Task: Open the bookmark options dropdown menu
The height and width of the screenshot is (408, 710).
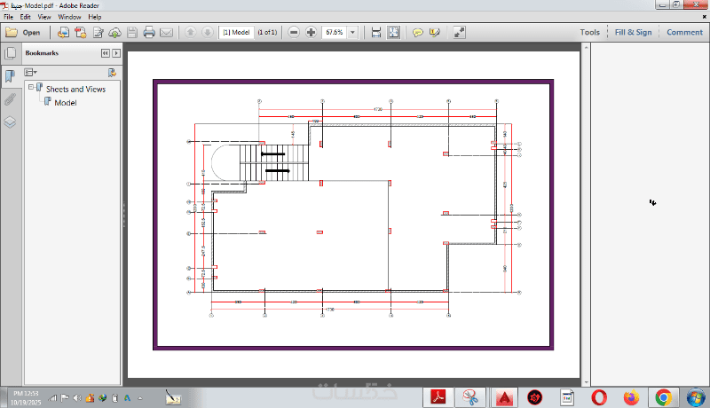Action: pos(31,73)
